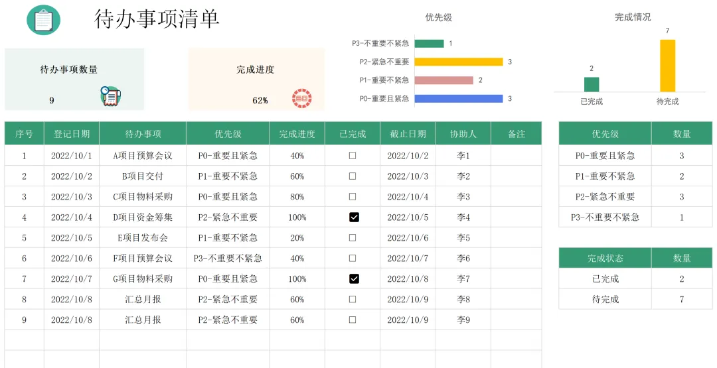717x368 pixels.
Task: Click the 协助人 column header
Action: point(463,133)
